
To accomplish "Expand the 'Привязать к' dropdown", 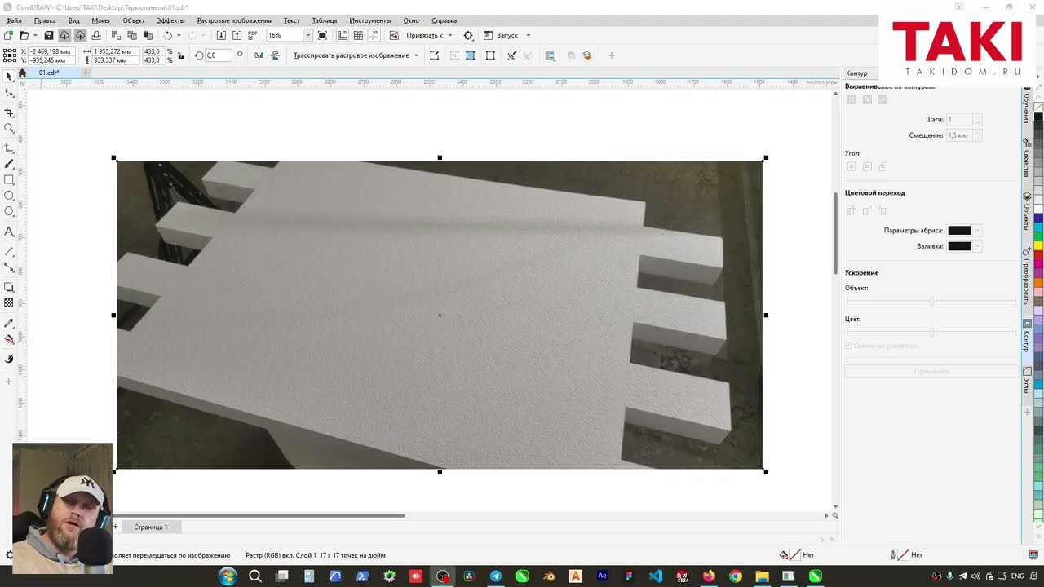I will 449,35.
